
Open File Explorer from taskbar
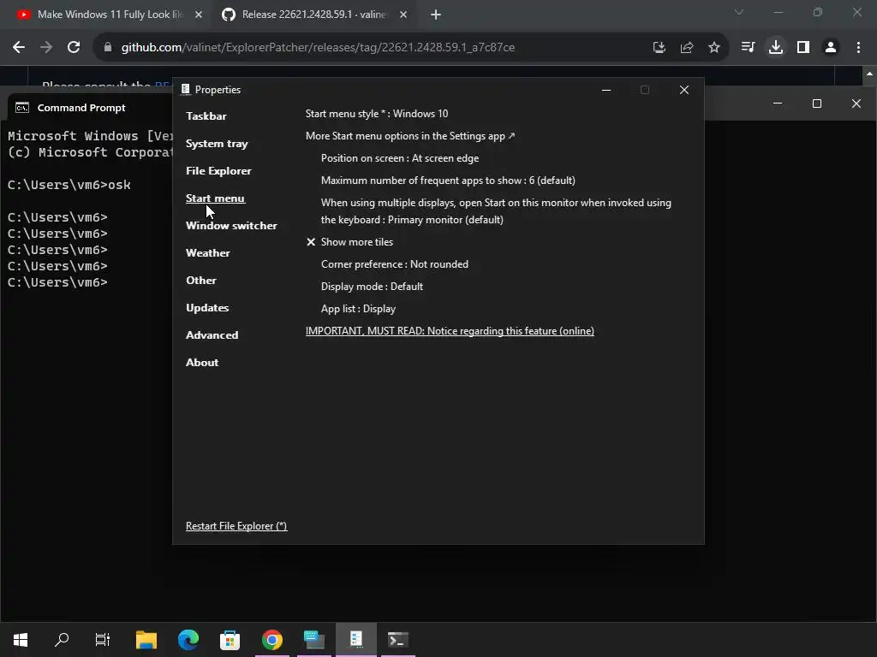coord(146,640)
